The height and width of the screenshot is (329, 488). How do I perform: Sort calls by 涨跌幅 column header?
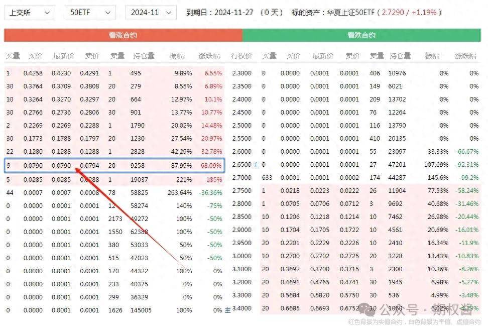click(x=209, y=56)
